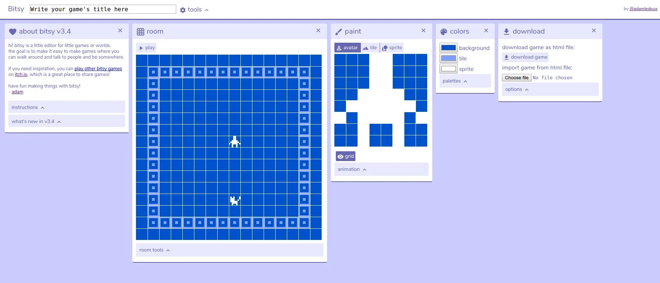Open the itch.io link
The image size is (660, 283).
coord(21,75)
